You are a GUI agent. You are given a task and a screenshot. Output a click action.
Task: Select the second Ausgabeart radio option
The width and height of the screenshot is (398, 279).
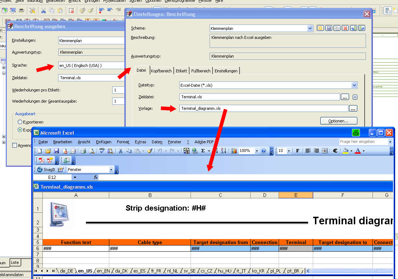[20, 130]
